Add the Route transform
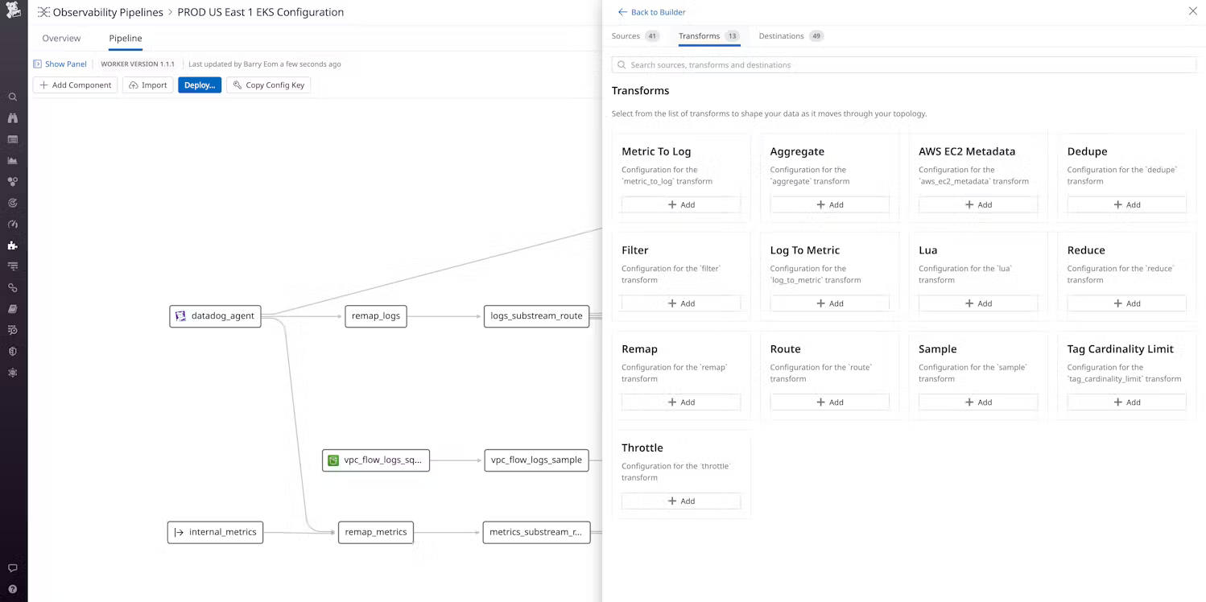The height and width of the screenshot is (602, 1206). tap(830, 402)
